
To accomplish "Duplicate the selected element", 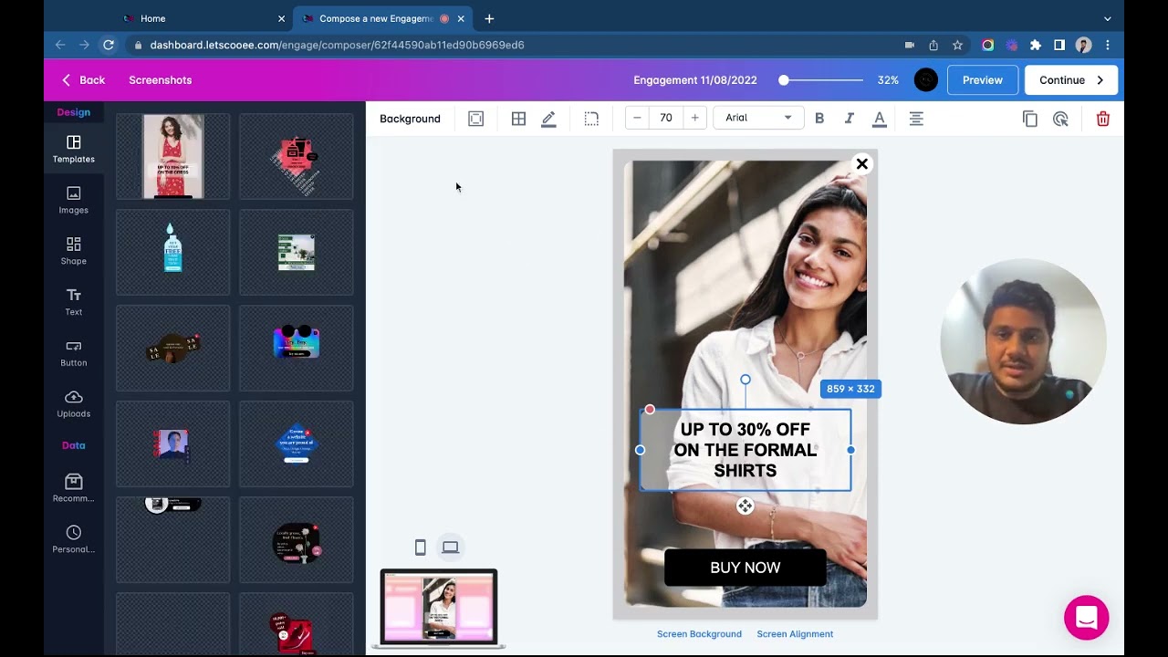I will [x=1030, y=119].
